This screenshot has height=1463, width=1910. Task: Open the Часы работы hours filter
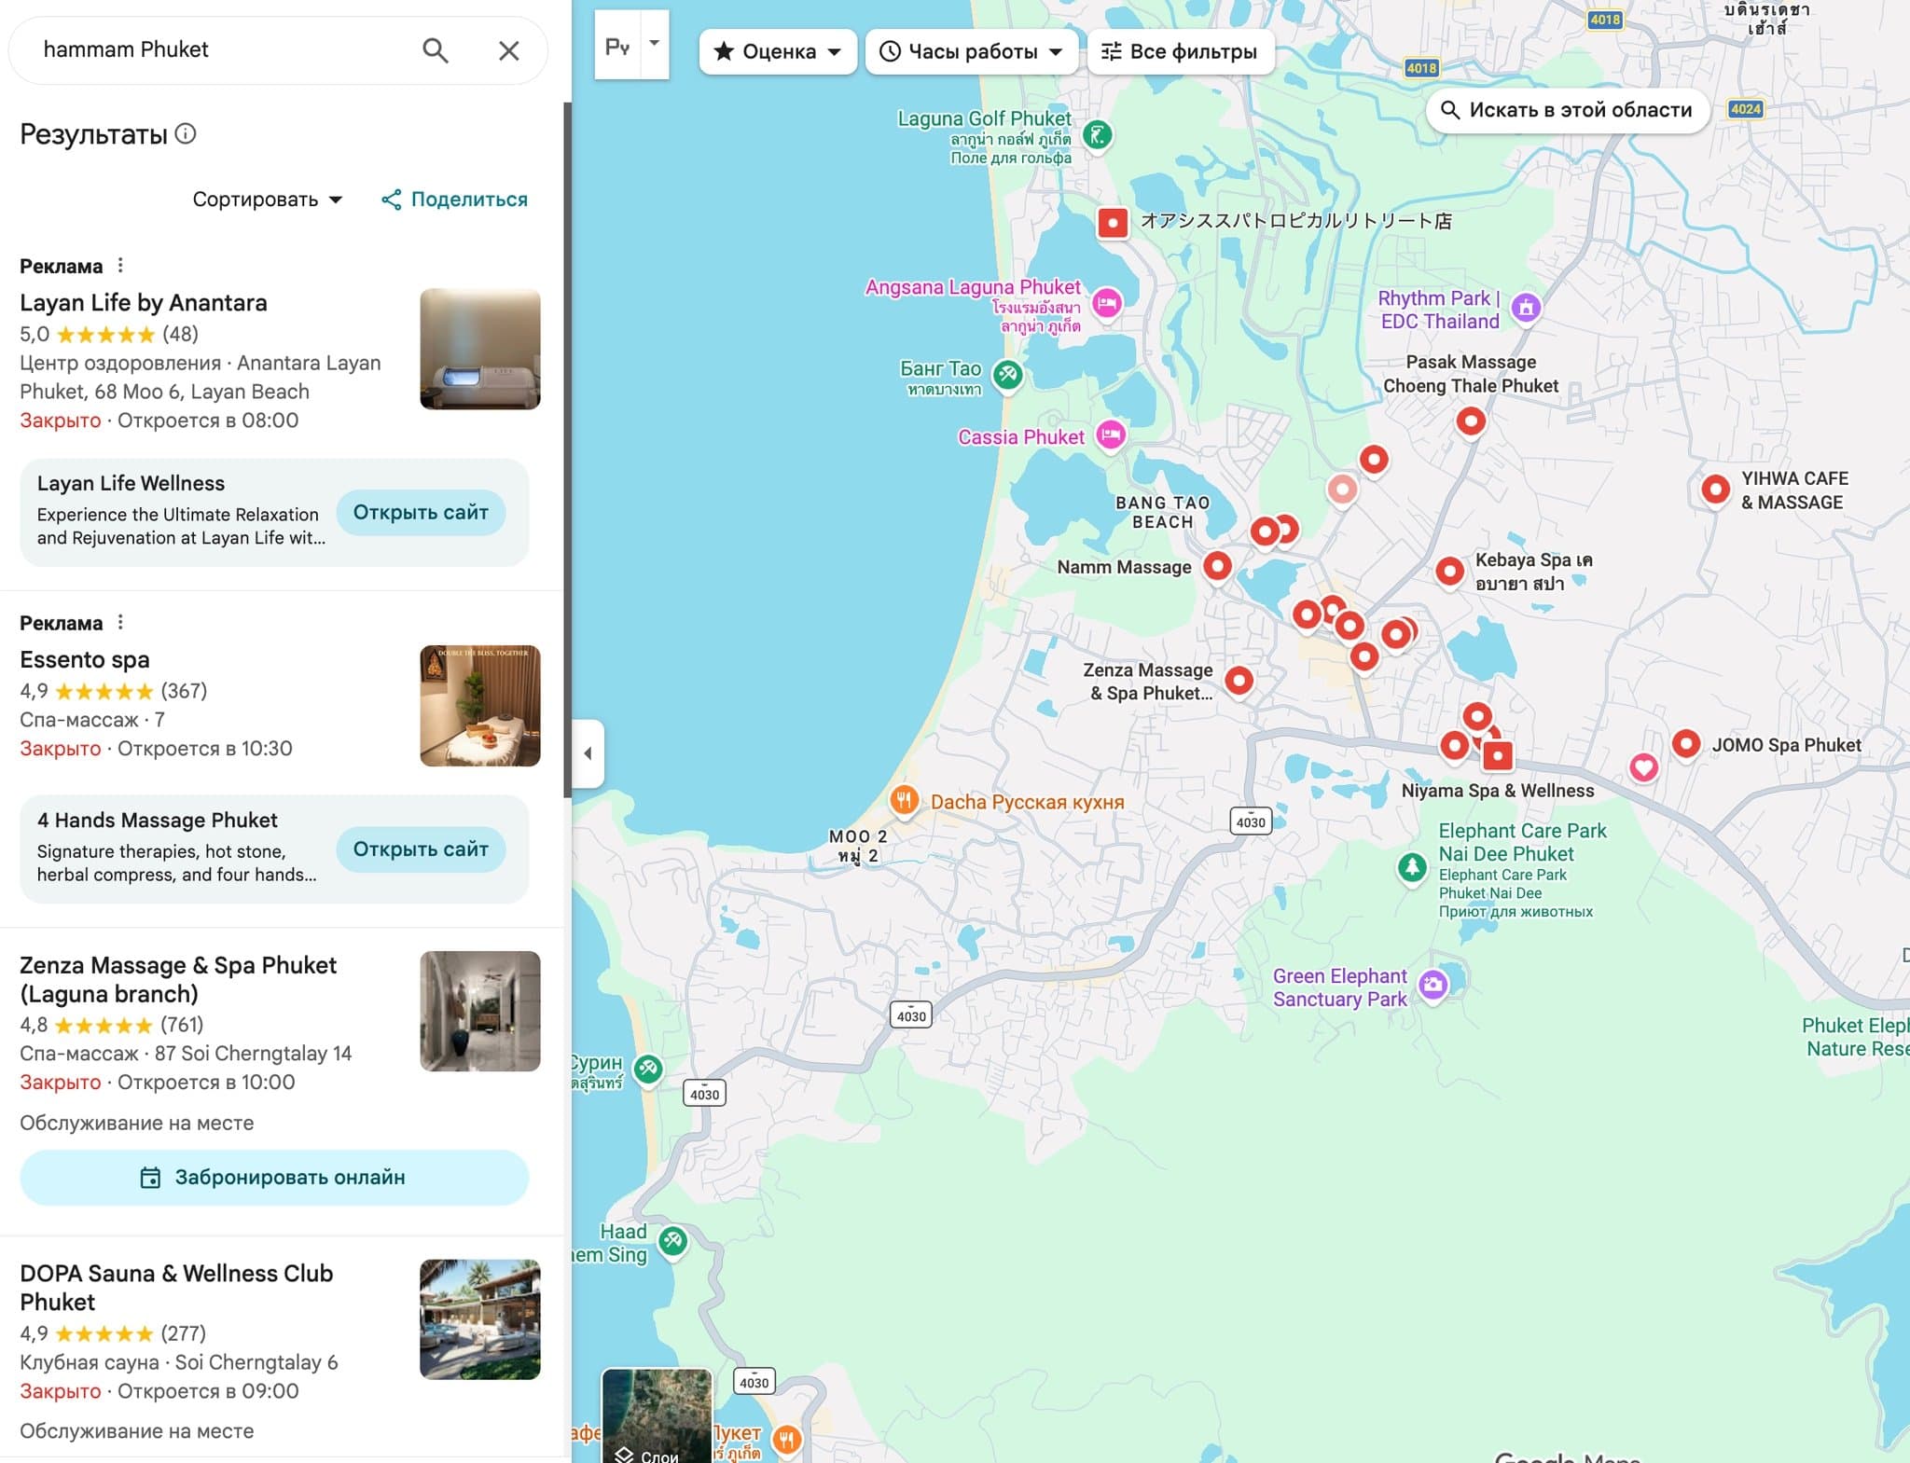pyautogui.click(x=972, y=51)
